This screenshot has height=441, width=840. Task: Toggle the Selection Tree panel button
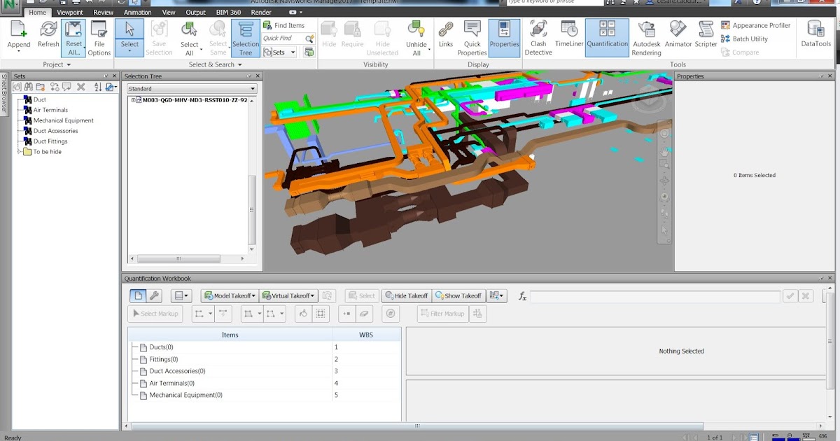click(x=245, y=38)
